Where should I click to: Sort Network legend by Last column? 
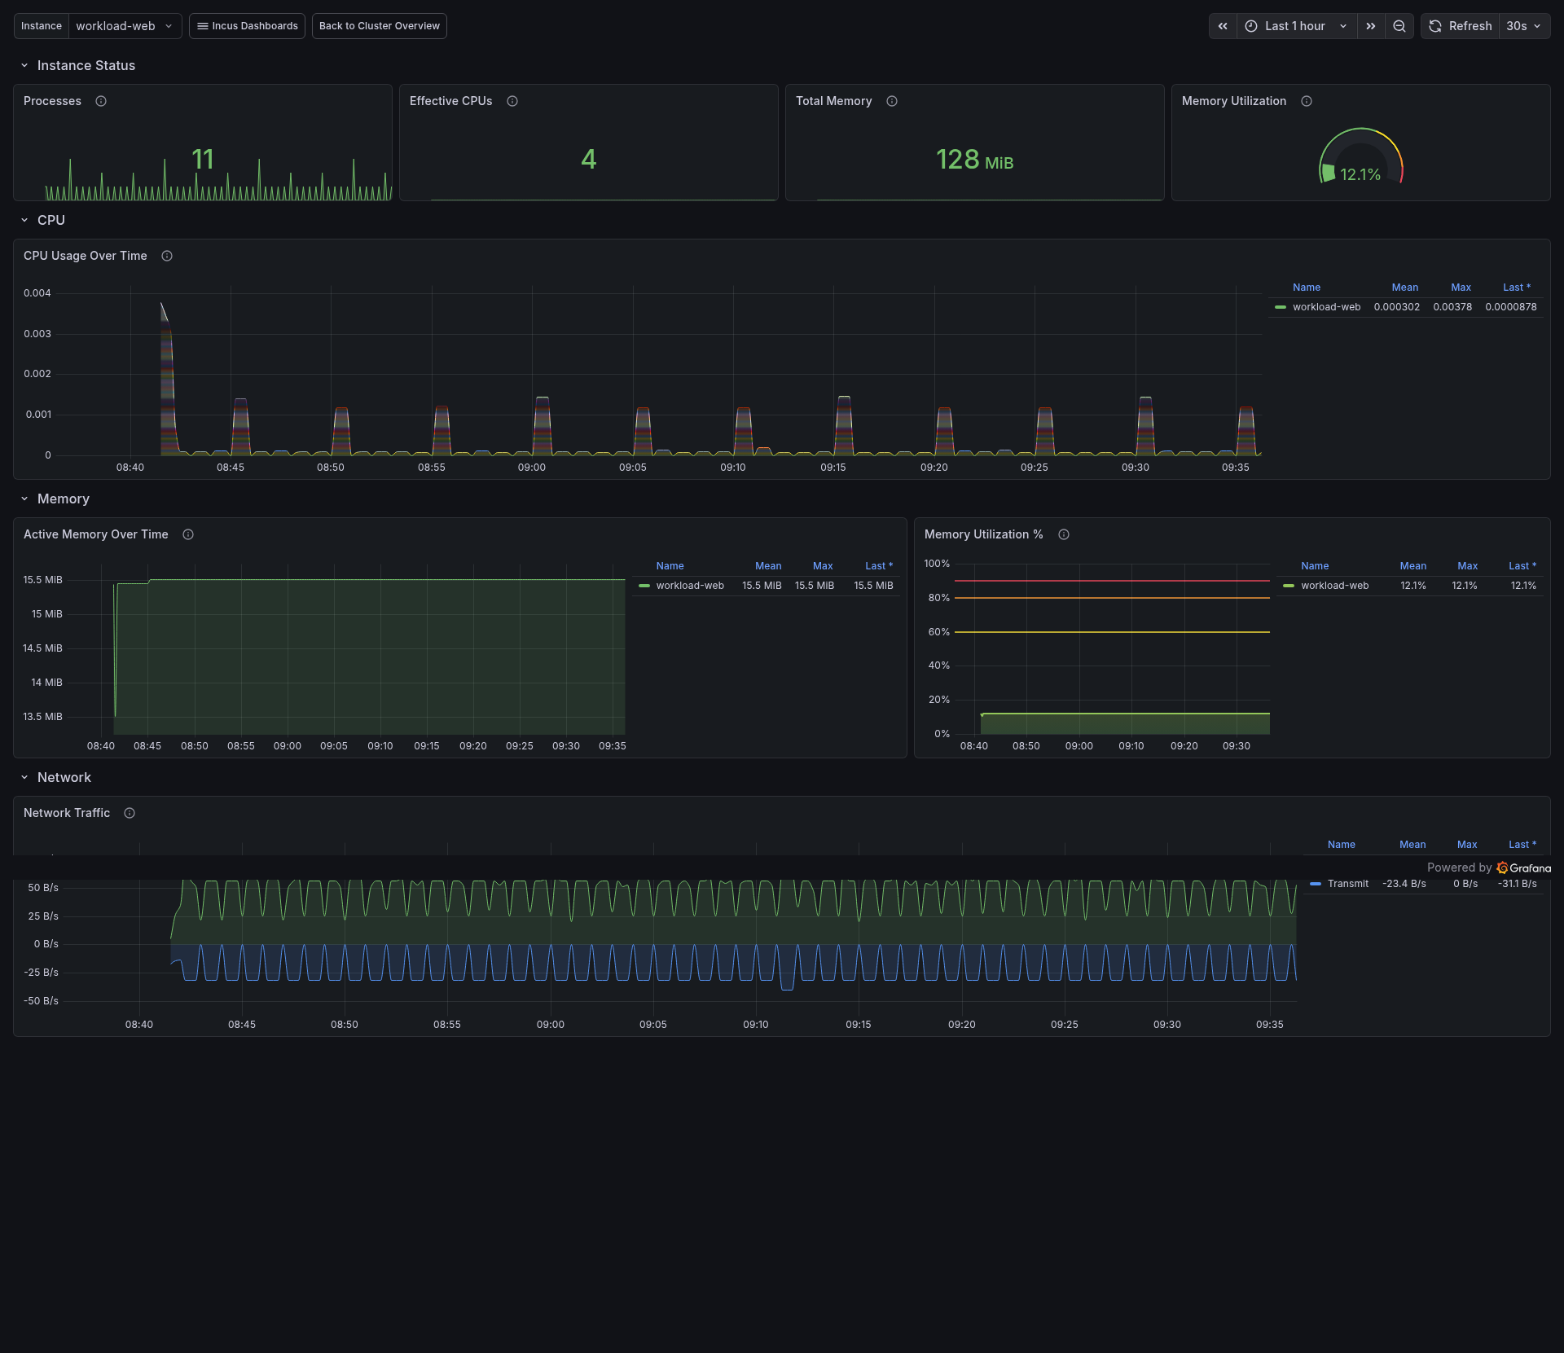pos(1522,845)
